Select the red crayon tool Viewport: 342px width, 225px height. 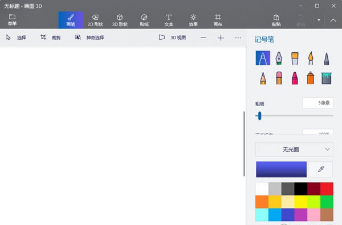[295, 78]
